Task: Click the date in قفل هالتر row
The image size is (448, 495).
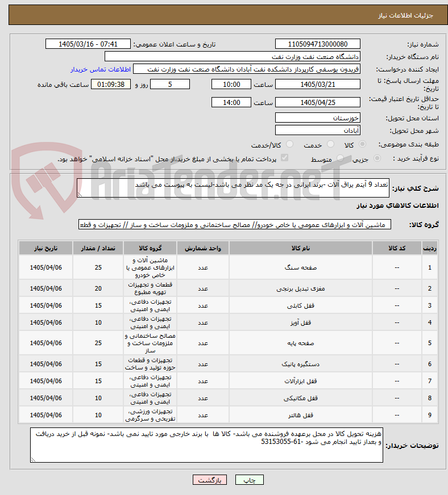Action: [45, 415]
